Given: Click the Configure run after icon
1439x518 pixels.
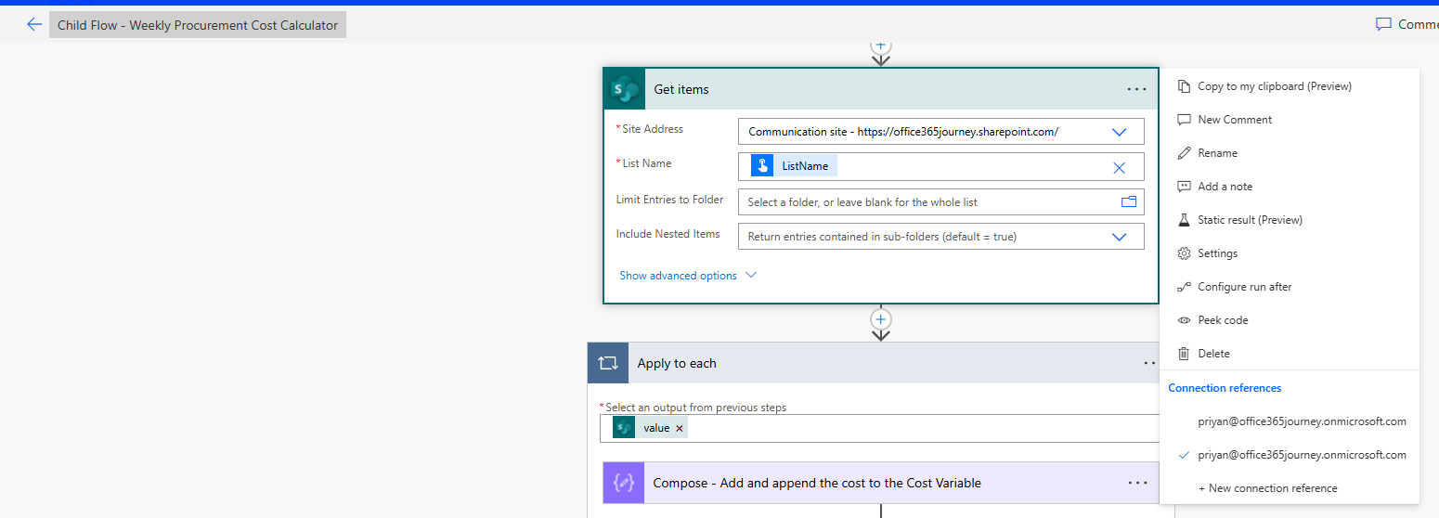Looking at the screenshot, I should [x=1184, y=287].
